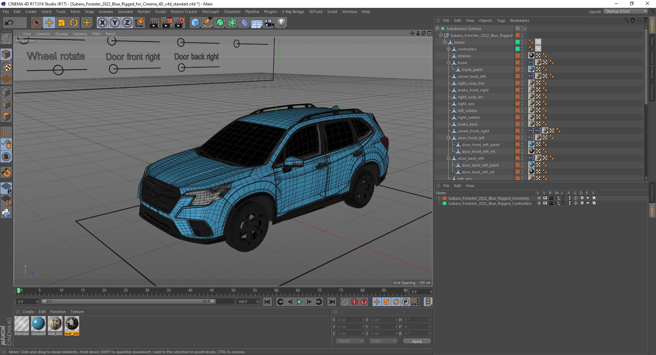Screen dimensions: 656x355
Task: Open the deformer objects icon
Action: [245, 23]
